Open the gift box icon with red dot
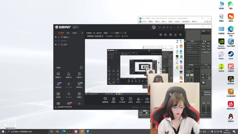The width and height of the screenshot is (238, 134). 161,35
